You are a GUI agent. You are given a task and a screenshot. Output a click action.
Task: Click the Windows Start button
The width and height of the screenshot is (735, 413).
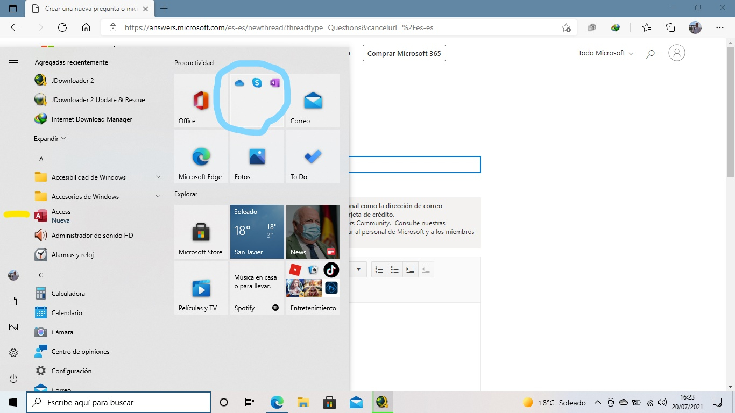[x=13, y=402]
